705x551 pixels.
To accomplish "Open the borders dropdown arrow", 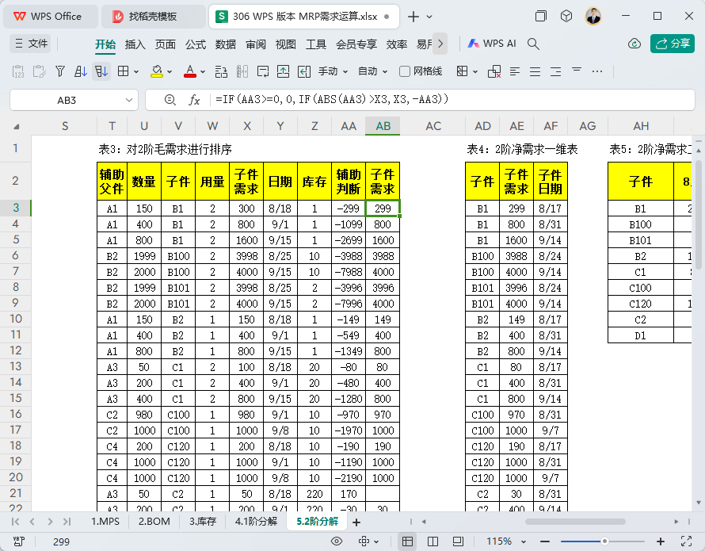I will 135,71.
